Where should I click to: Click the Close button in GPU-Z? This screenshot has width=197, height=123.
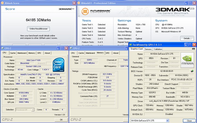[189, 121]
